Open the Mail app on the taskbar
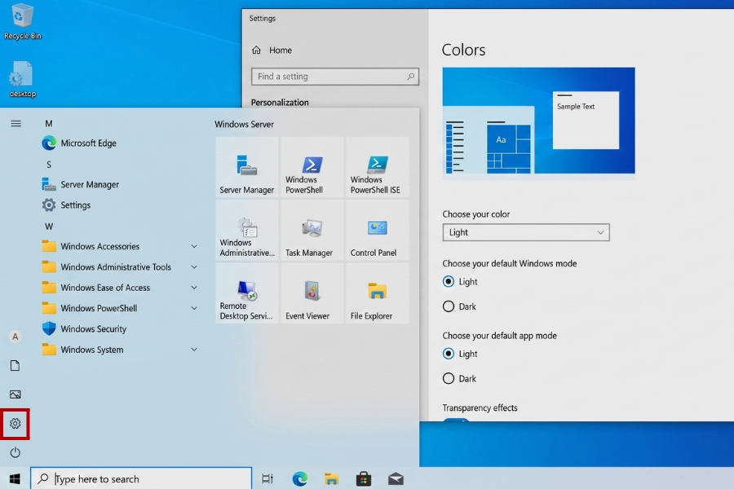Viewport: 734px width, 489px height. (396, 478)
